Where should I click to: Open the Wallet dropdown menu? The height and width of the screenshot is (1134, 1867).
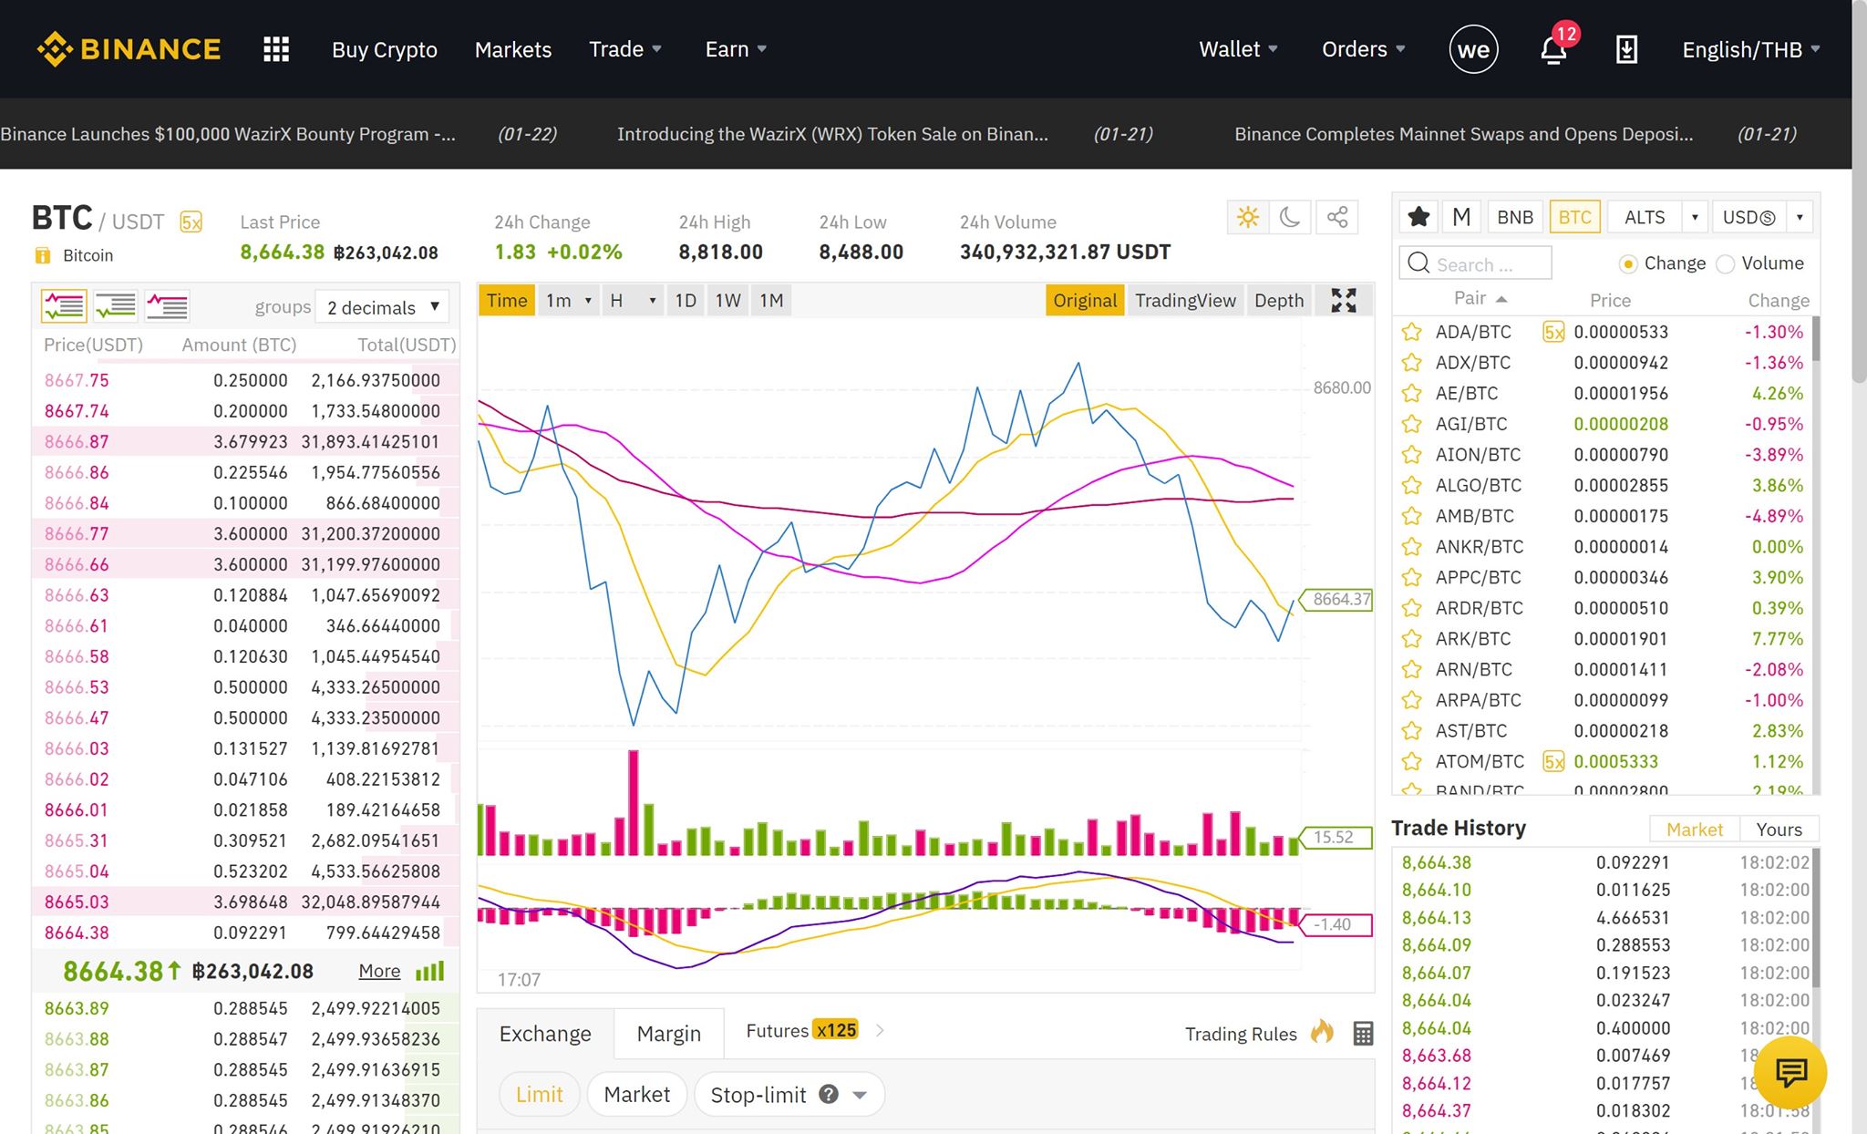pos(1238,49)
